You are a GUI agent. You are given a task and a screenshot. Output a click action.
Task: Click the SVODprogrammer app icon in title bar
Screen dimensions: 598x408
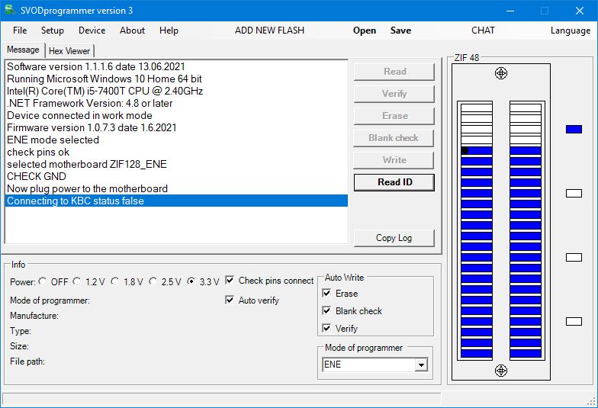coord(9,10)
